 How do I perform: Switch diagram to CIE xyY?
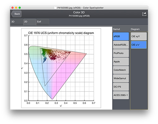click(x=139, y=36)
